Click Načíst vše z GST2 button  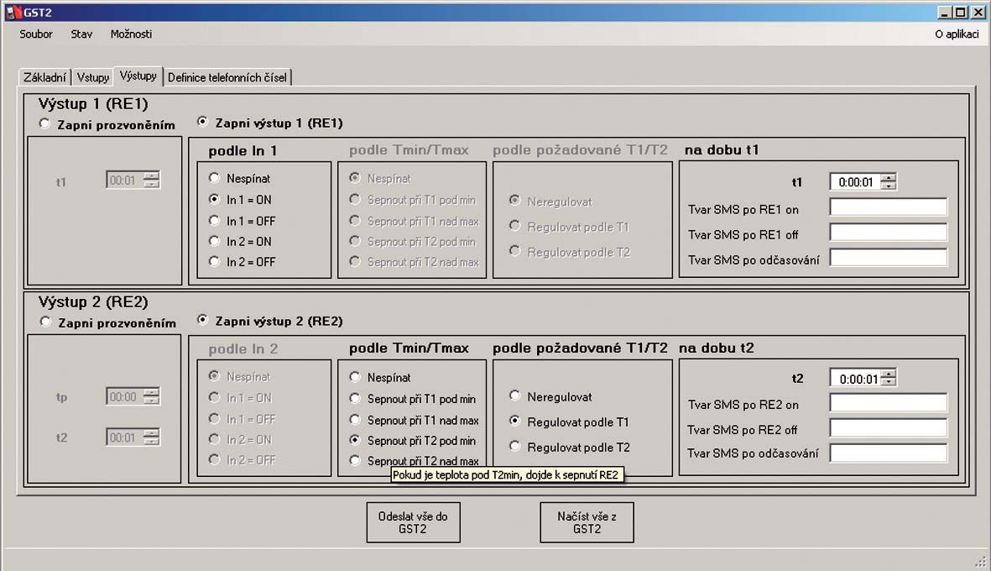point(587,522)
